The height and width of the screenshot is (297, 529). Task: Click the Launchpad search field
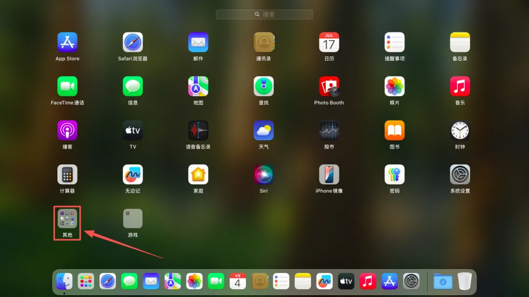pyautogui.click(x=264, y=14)
